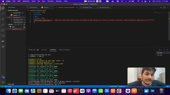Open the new terminal profile dropdown arrow

click(162, 50)
